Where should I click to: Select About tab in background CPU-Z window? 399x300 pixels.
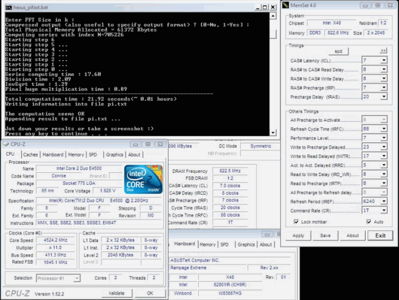pos(266,245)
